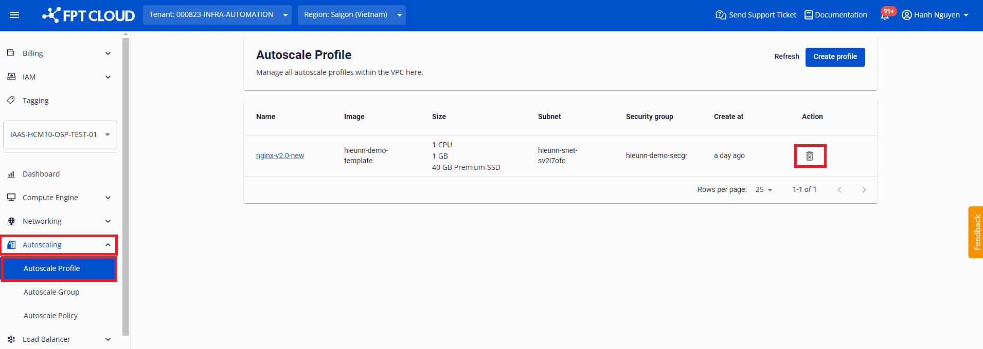Viewport: 983px width, 349px height.
Task: Expand the IAM menu chevron
Action: pyautogui.click(x=108, y=77)
